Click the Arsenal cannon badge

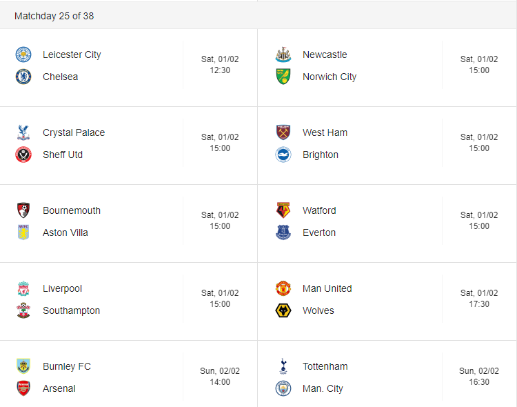pyautogui.click(x=23, y=388)
